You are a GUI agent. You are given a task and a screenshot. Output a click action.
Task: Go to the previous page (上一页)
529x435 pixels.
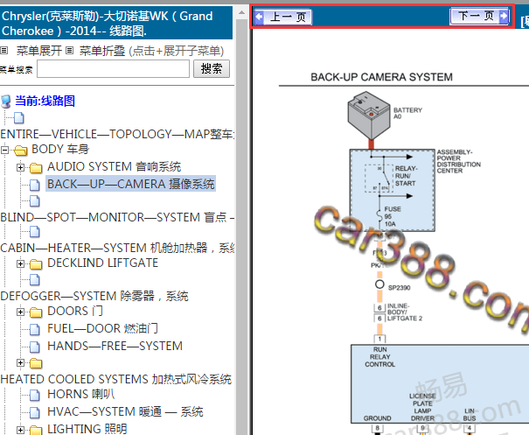[x=283, y=17]
